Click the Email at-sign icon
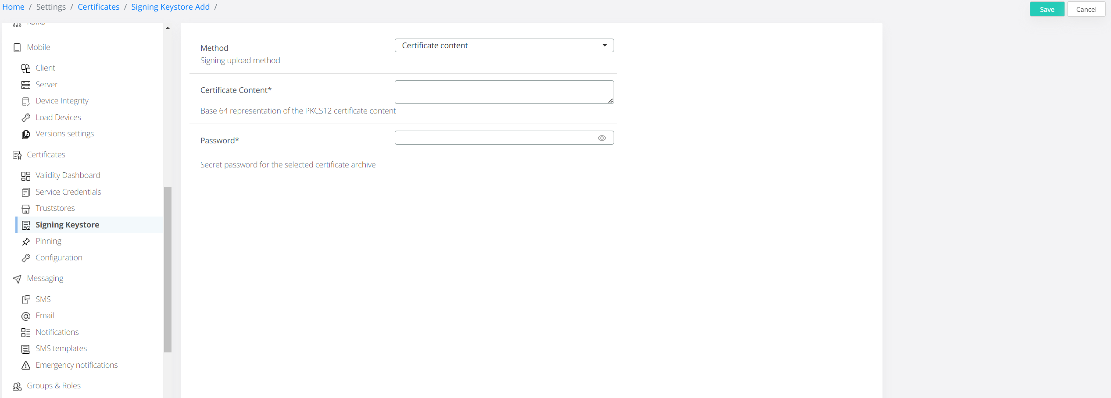The height and width of the screenshot is (398, 1111). click(x=26, y=316)
